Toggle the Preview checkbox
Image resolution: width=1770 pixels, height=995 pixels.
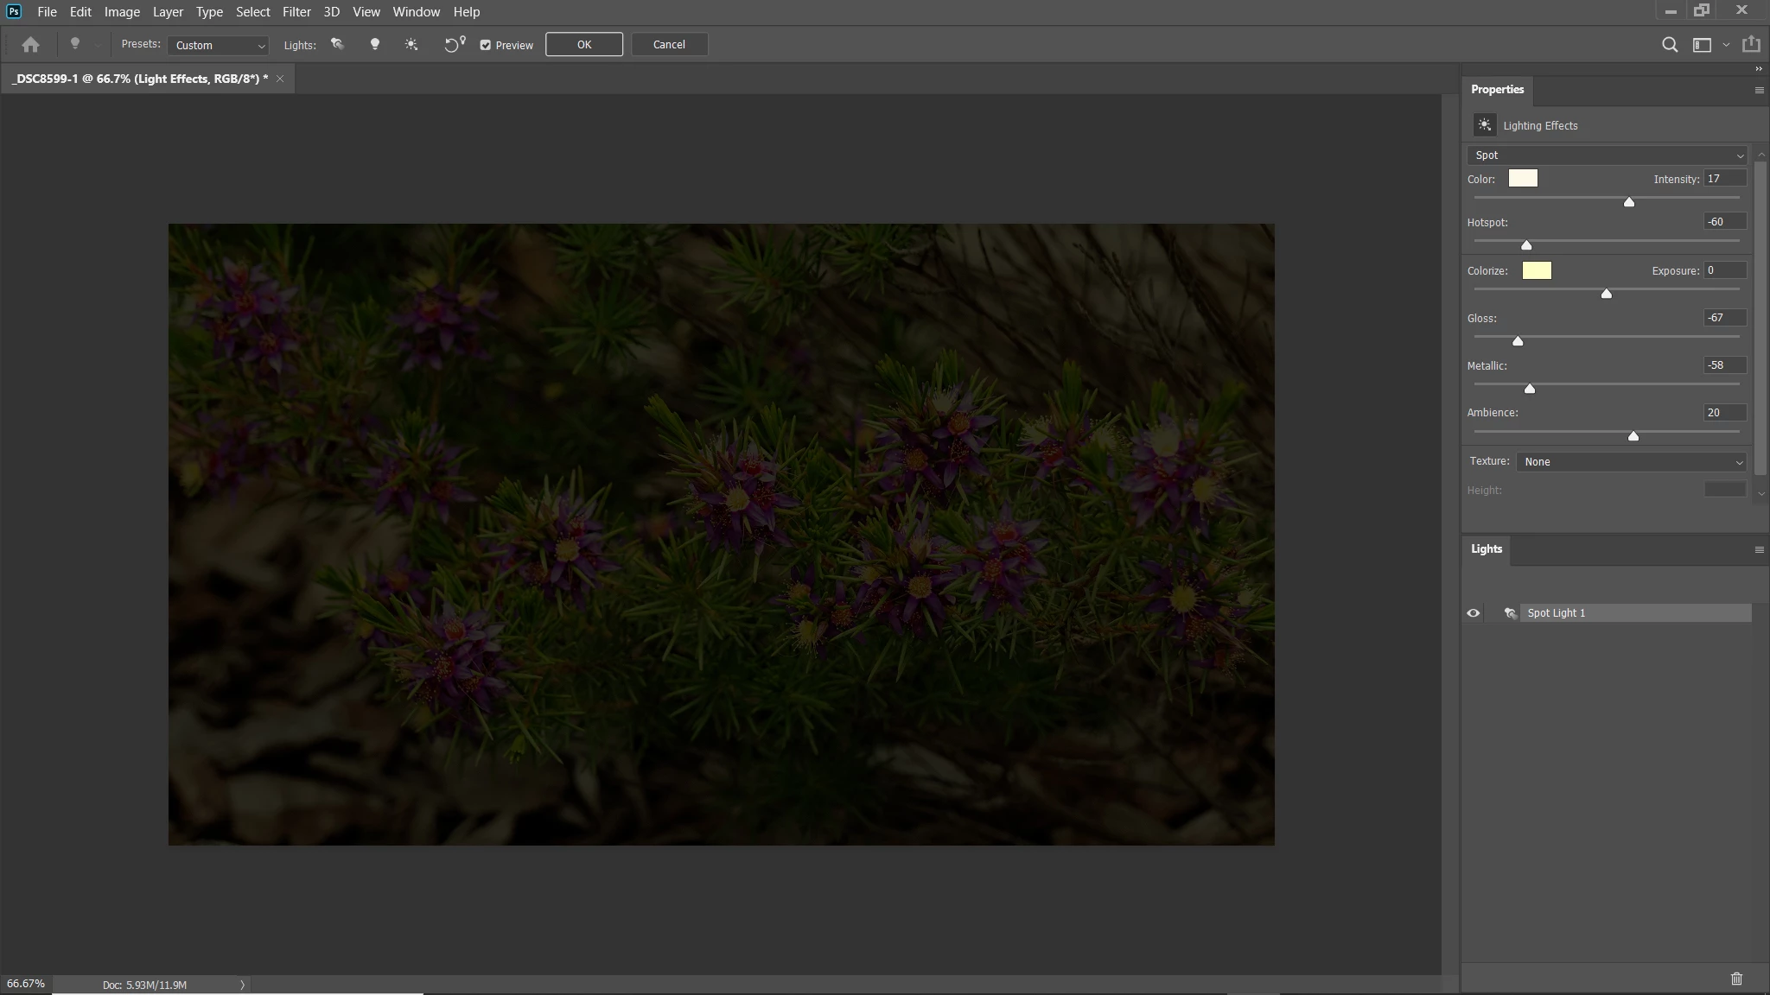pos(486,46)
